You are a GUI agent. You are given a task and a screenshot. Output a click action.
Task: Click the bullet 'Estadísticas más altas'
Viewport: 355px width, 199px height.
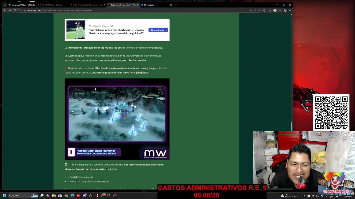click(x=80, y=177)
